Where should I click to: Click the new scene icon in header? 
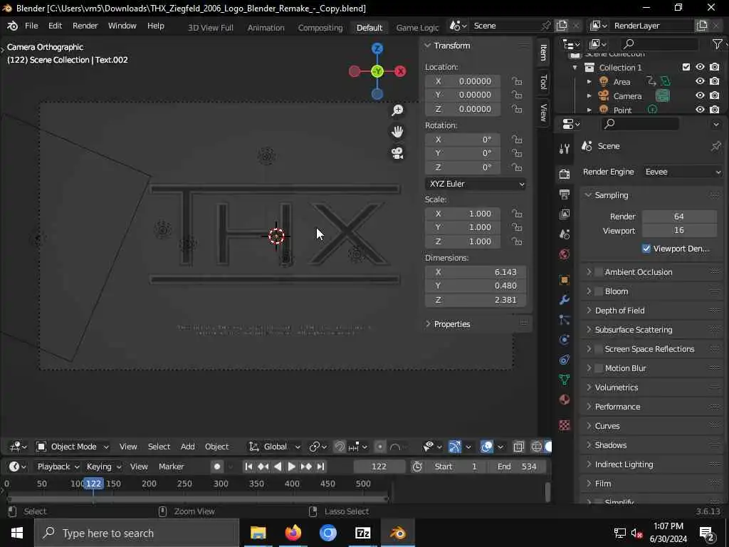(562, 26)
